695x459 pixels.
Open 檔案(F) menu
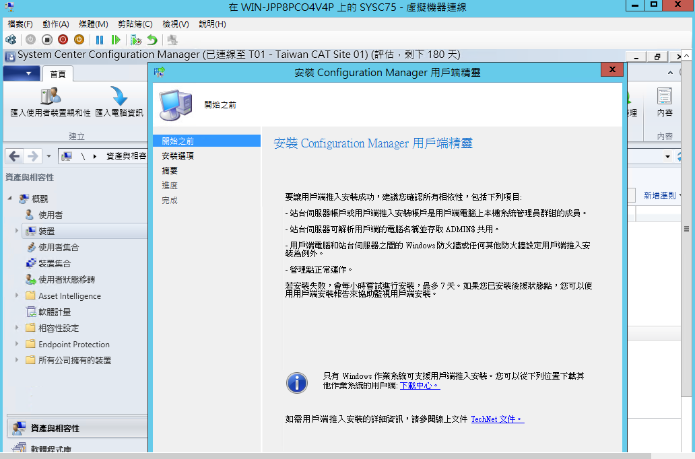[20, 24]
